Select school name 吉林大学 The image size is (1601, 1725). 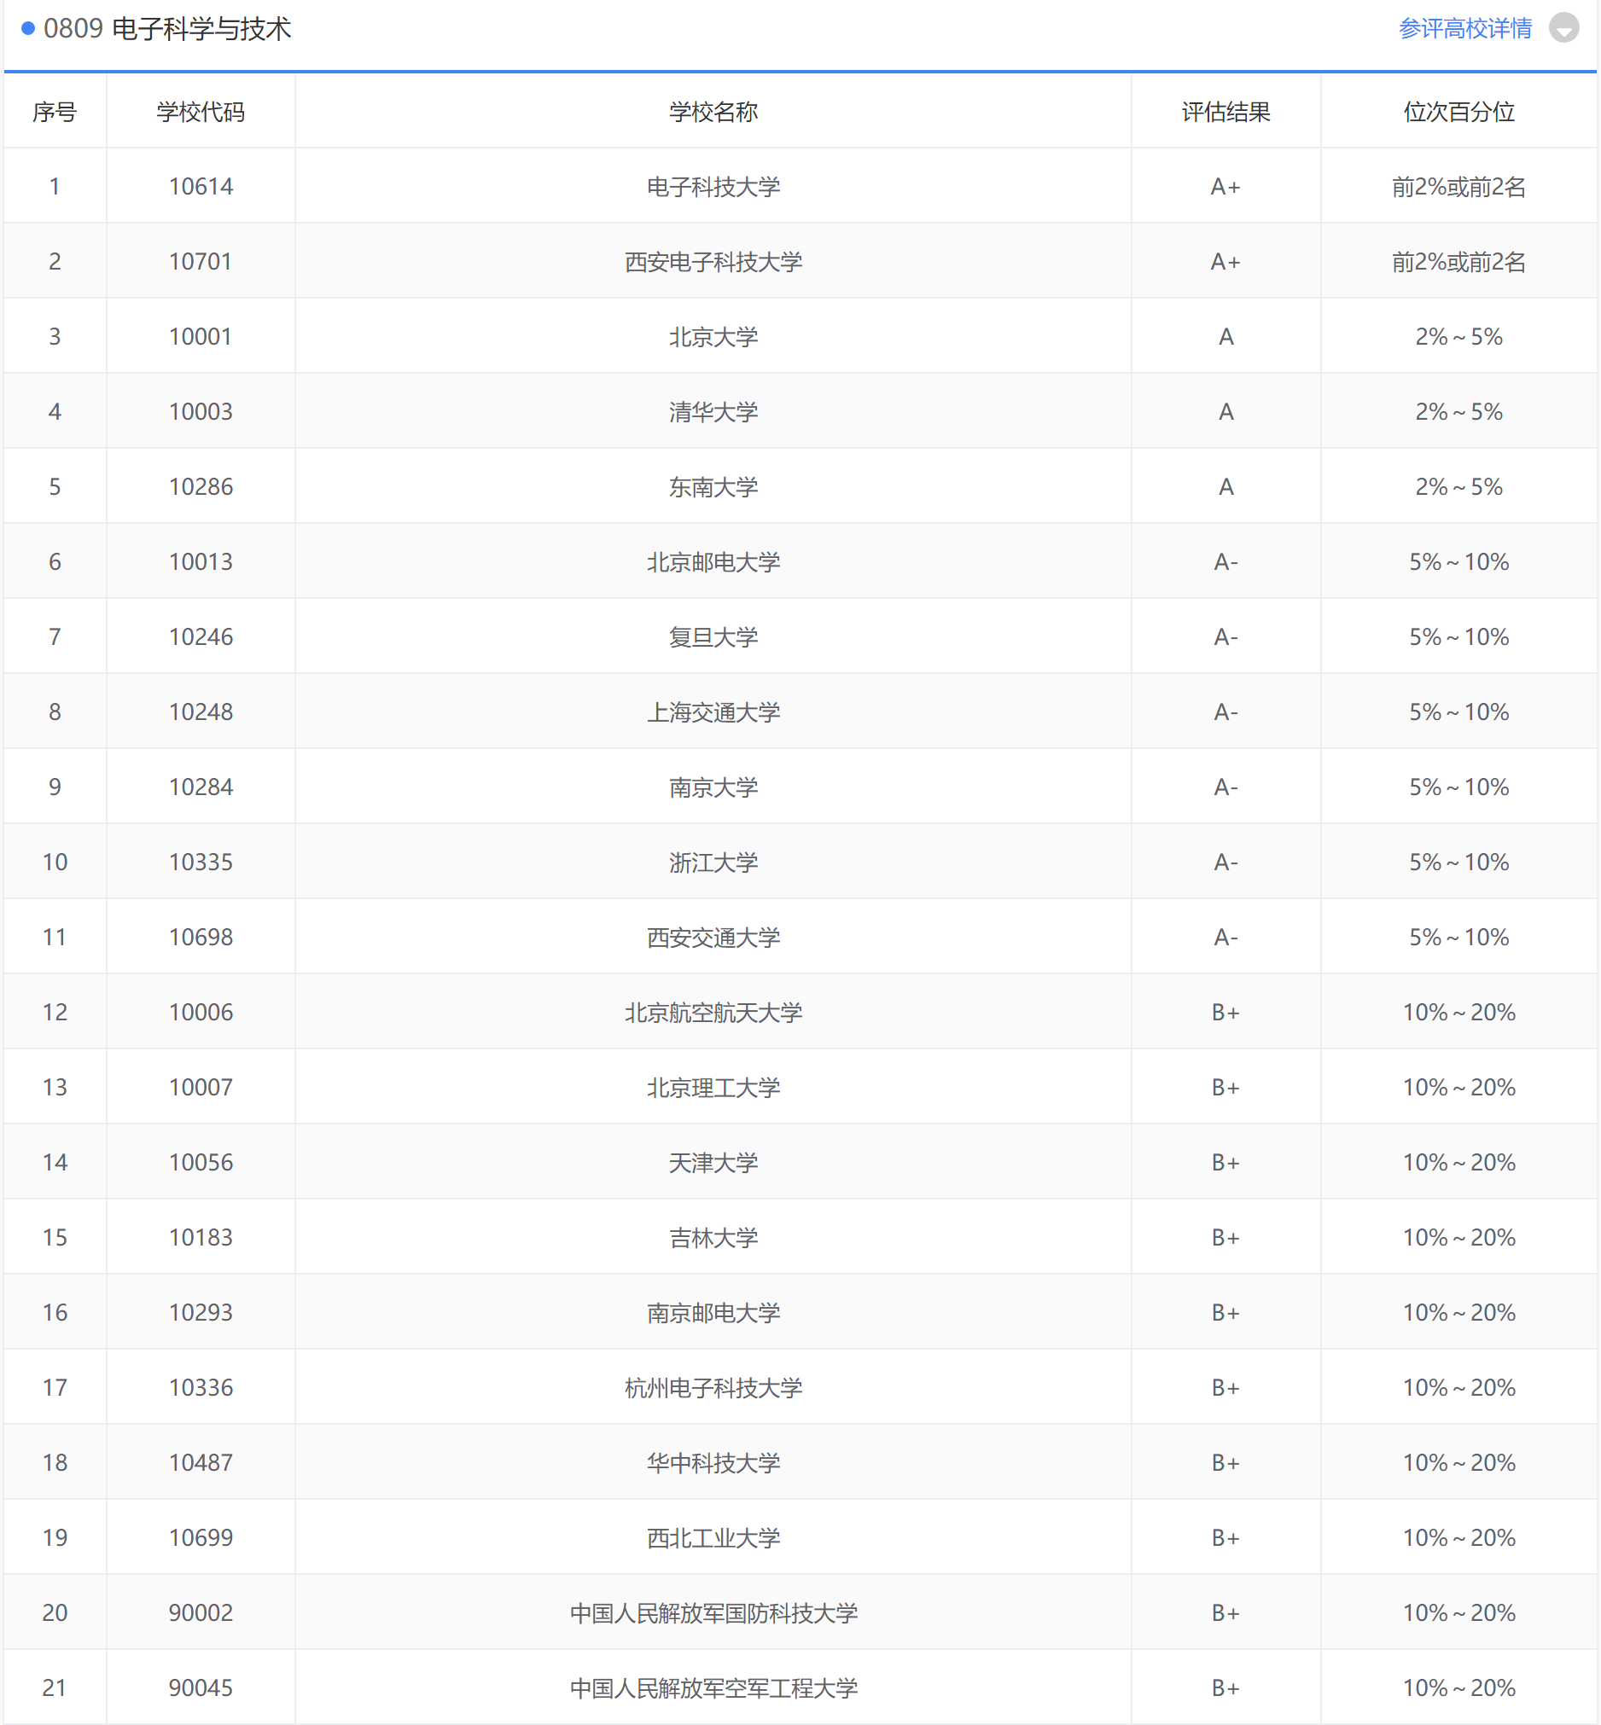click(713, 1238)
